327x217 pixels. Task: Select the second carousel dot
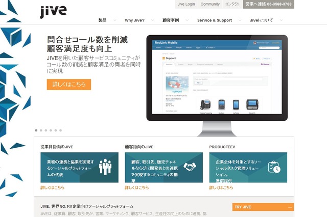[41, 130]
